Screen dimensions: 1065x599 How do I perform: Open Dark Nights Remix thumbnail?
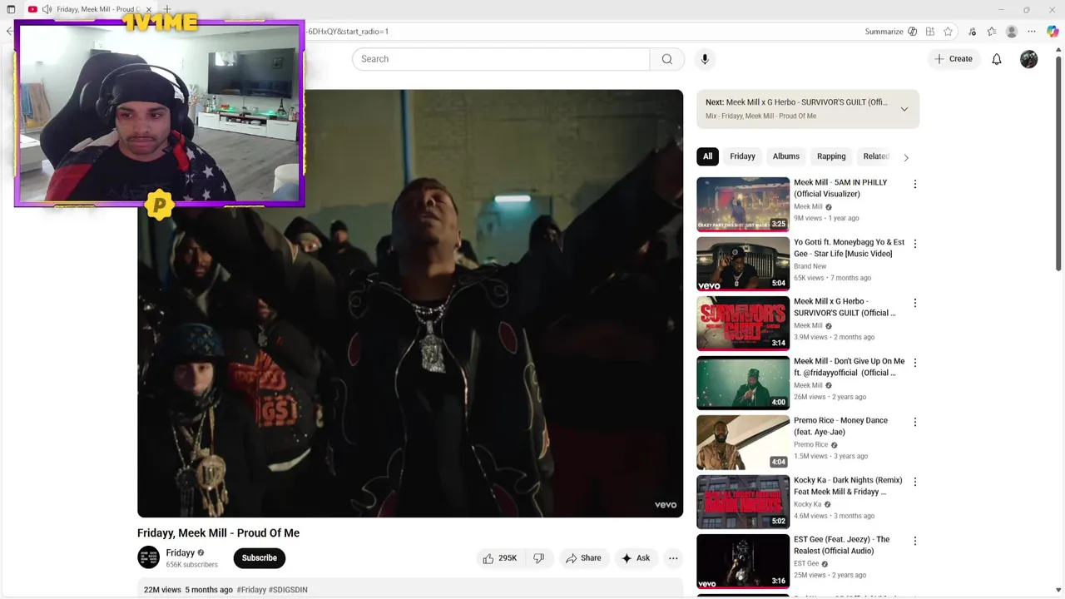click(743, 502)
